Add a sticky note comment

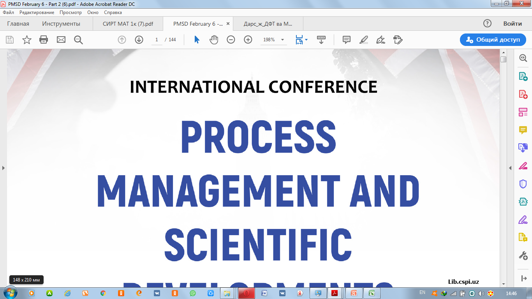click(346, 40)
